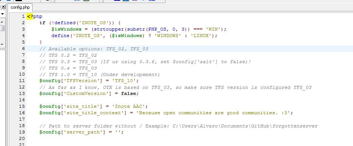Click line number 20 in the margin

22,138
